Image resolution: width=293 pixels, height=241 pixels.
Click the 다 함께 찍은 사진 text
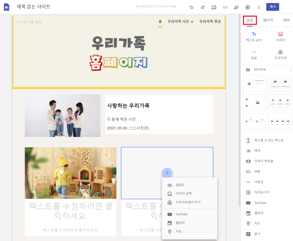121,120
